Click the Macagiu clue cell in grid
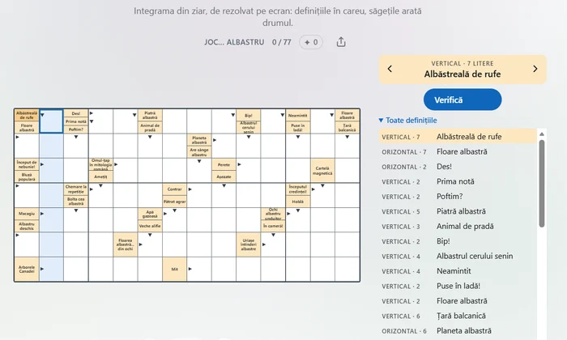This screenshot has width=567, height=340. 27,214
